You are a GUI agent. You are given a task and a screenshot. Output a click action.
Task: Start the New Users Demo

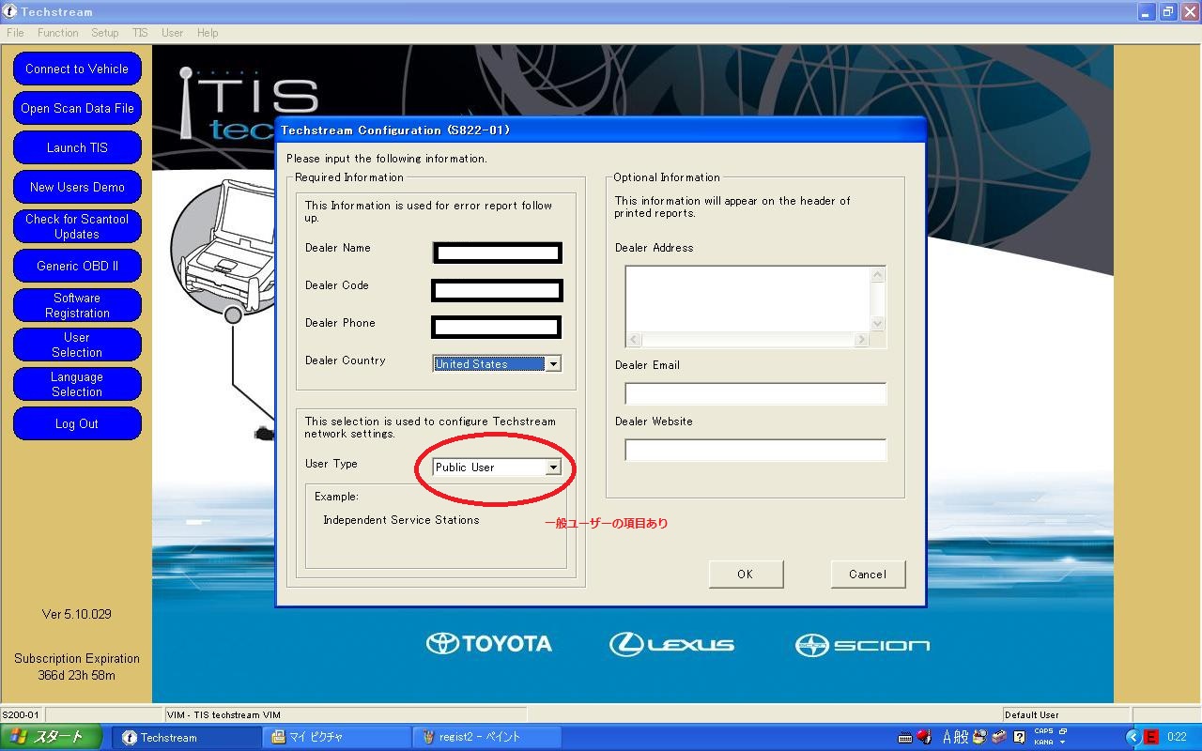coord(77,187)
